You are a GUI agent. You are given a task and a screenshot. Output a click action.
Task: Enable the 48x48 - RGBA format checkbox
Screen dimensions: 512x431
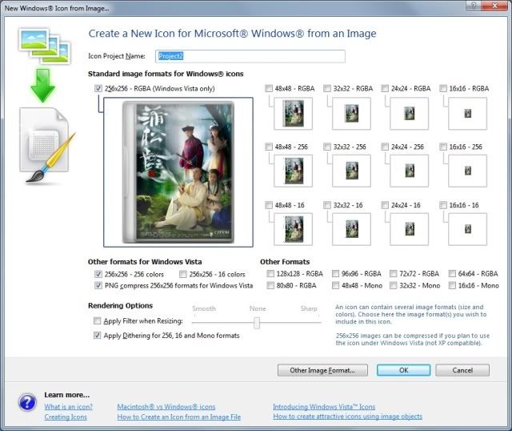[x=269, y=88]
